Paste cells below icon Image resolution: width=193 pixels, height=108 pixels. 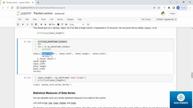point(36,25)
